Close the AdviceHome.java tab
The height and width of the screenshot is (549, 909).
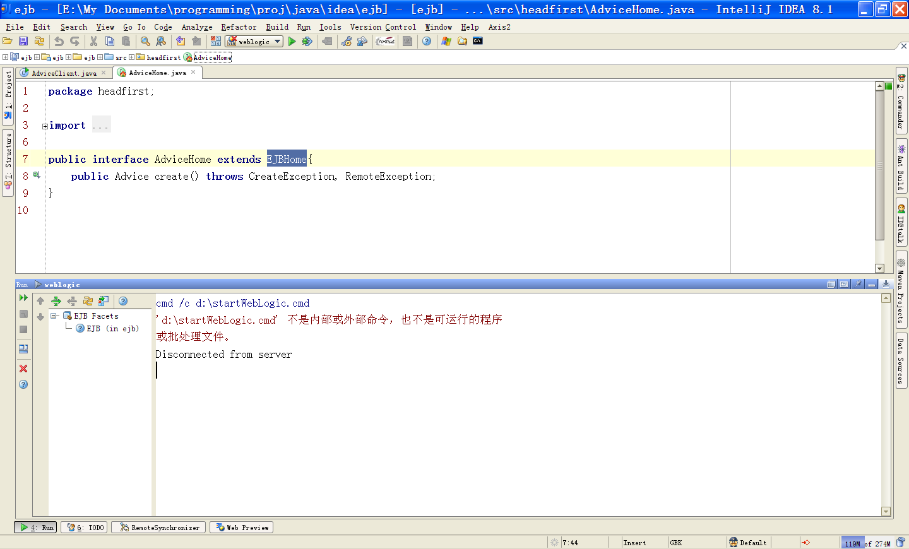click(193, 72)
